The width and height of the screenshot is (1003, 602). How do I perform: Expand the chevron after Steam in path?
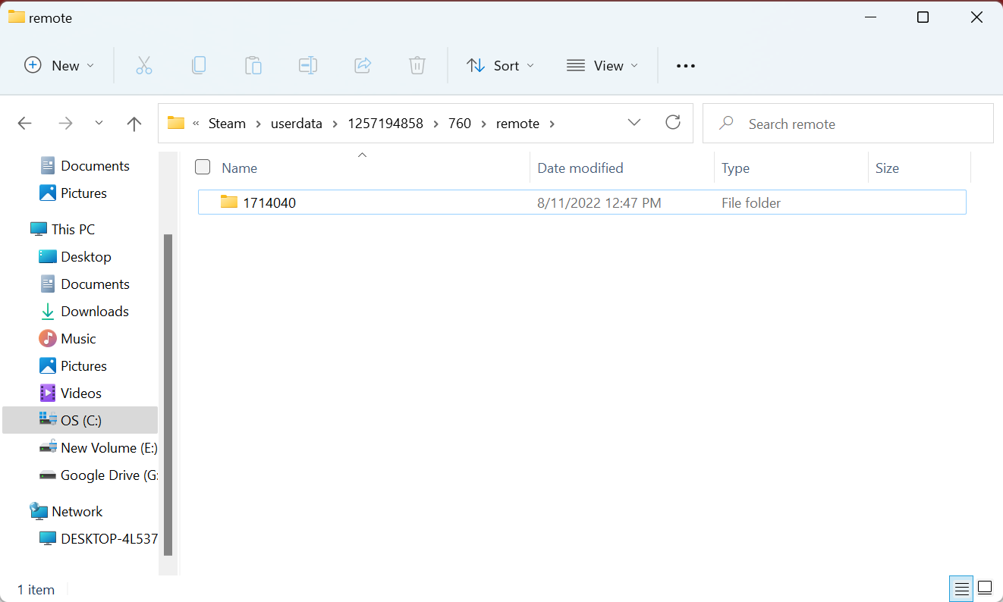(259, 124)
